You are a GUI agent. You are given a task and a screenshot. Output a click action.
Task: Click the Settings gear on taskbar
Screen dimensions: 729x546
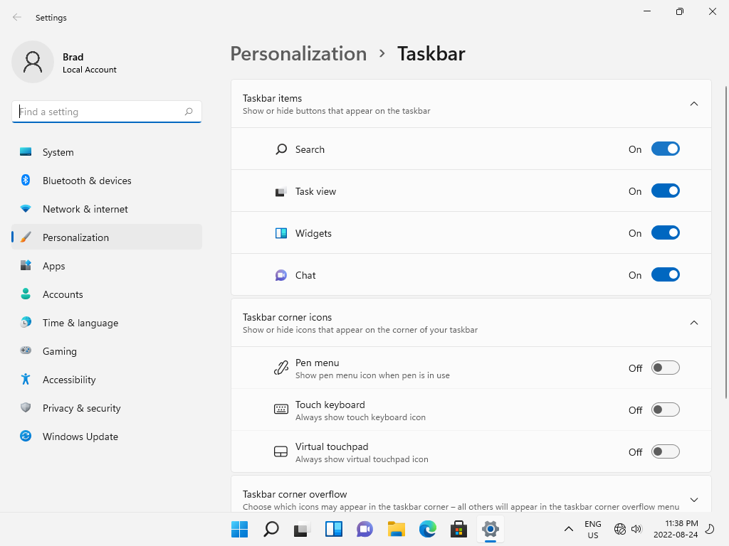coord(490,529)
